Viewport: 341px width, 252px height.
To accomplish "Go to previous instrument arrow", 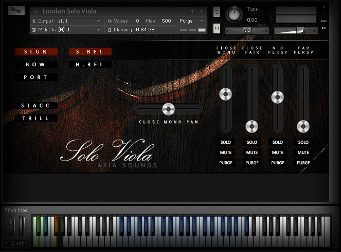I will tap(192, 11).
